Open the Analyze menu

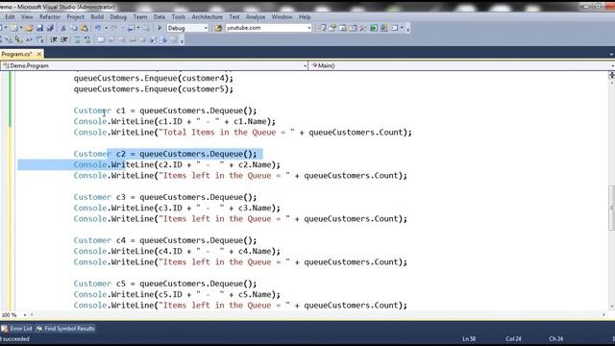click(256, 17)
